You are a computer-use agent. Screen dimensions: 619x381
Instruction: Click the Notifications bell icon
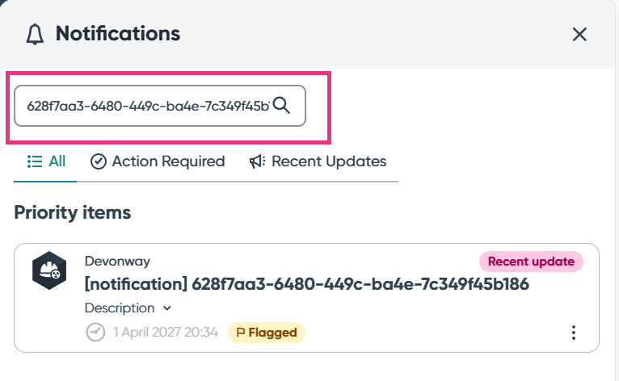pos(34,34)
